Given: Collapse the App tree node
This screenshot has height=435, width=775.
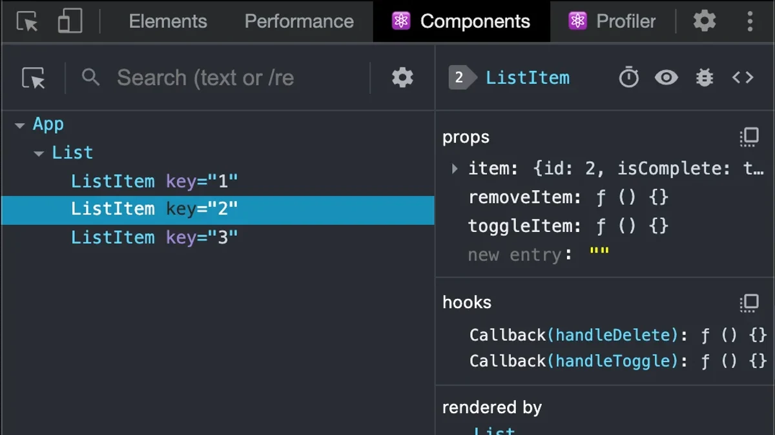Looking at the screenshot, I should 20,125.
